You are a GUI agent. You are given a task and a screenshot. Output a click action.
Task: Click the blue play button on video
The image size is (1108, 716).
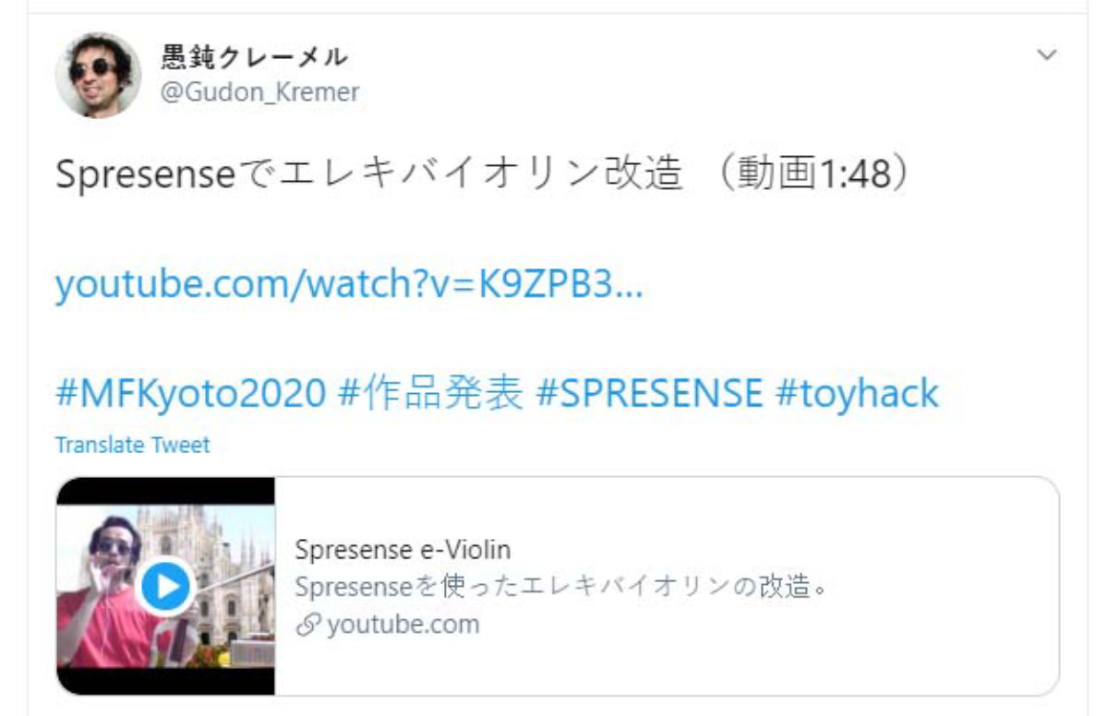167,586
